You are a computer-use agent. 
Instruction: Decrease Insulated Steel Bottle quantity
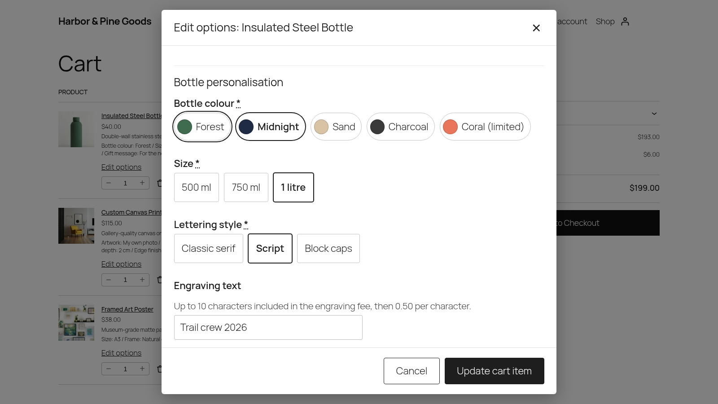pos(109,183)
